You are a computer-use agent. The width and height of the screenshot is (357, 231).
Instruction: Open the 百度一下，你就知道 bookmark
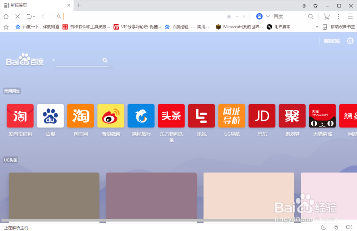click(37, 27)
